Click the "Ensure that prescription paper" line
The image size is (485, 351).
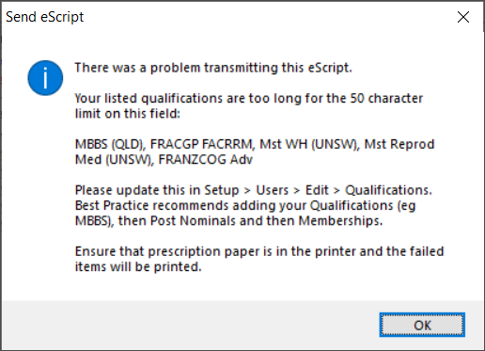[x=259, y=251]
